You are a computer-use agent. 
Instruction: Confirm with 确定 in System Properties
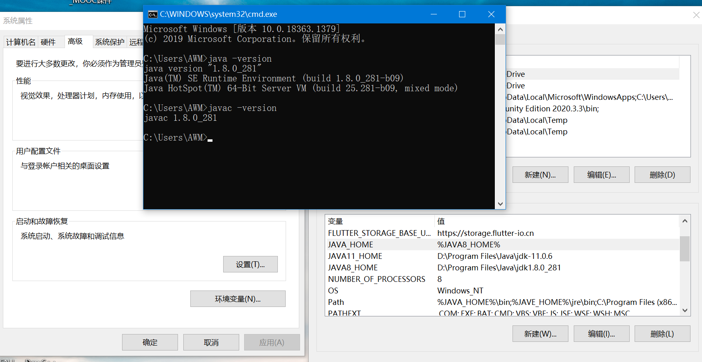[x=150, y=342]
